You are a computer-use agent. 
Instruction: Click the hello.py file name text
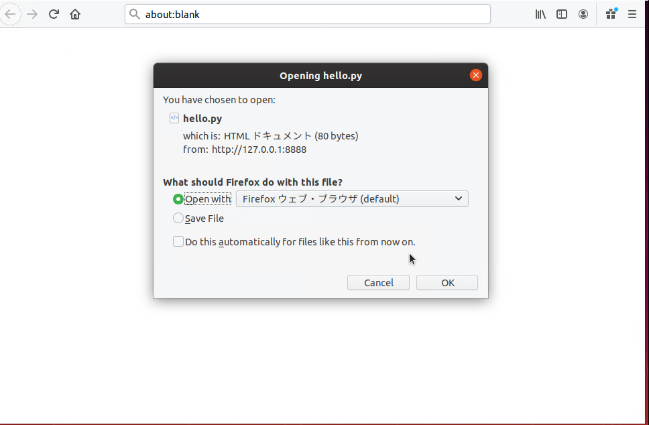pyautogui.click(x=202, y=119)
